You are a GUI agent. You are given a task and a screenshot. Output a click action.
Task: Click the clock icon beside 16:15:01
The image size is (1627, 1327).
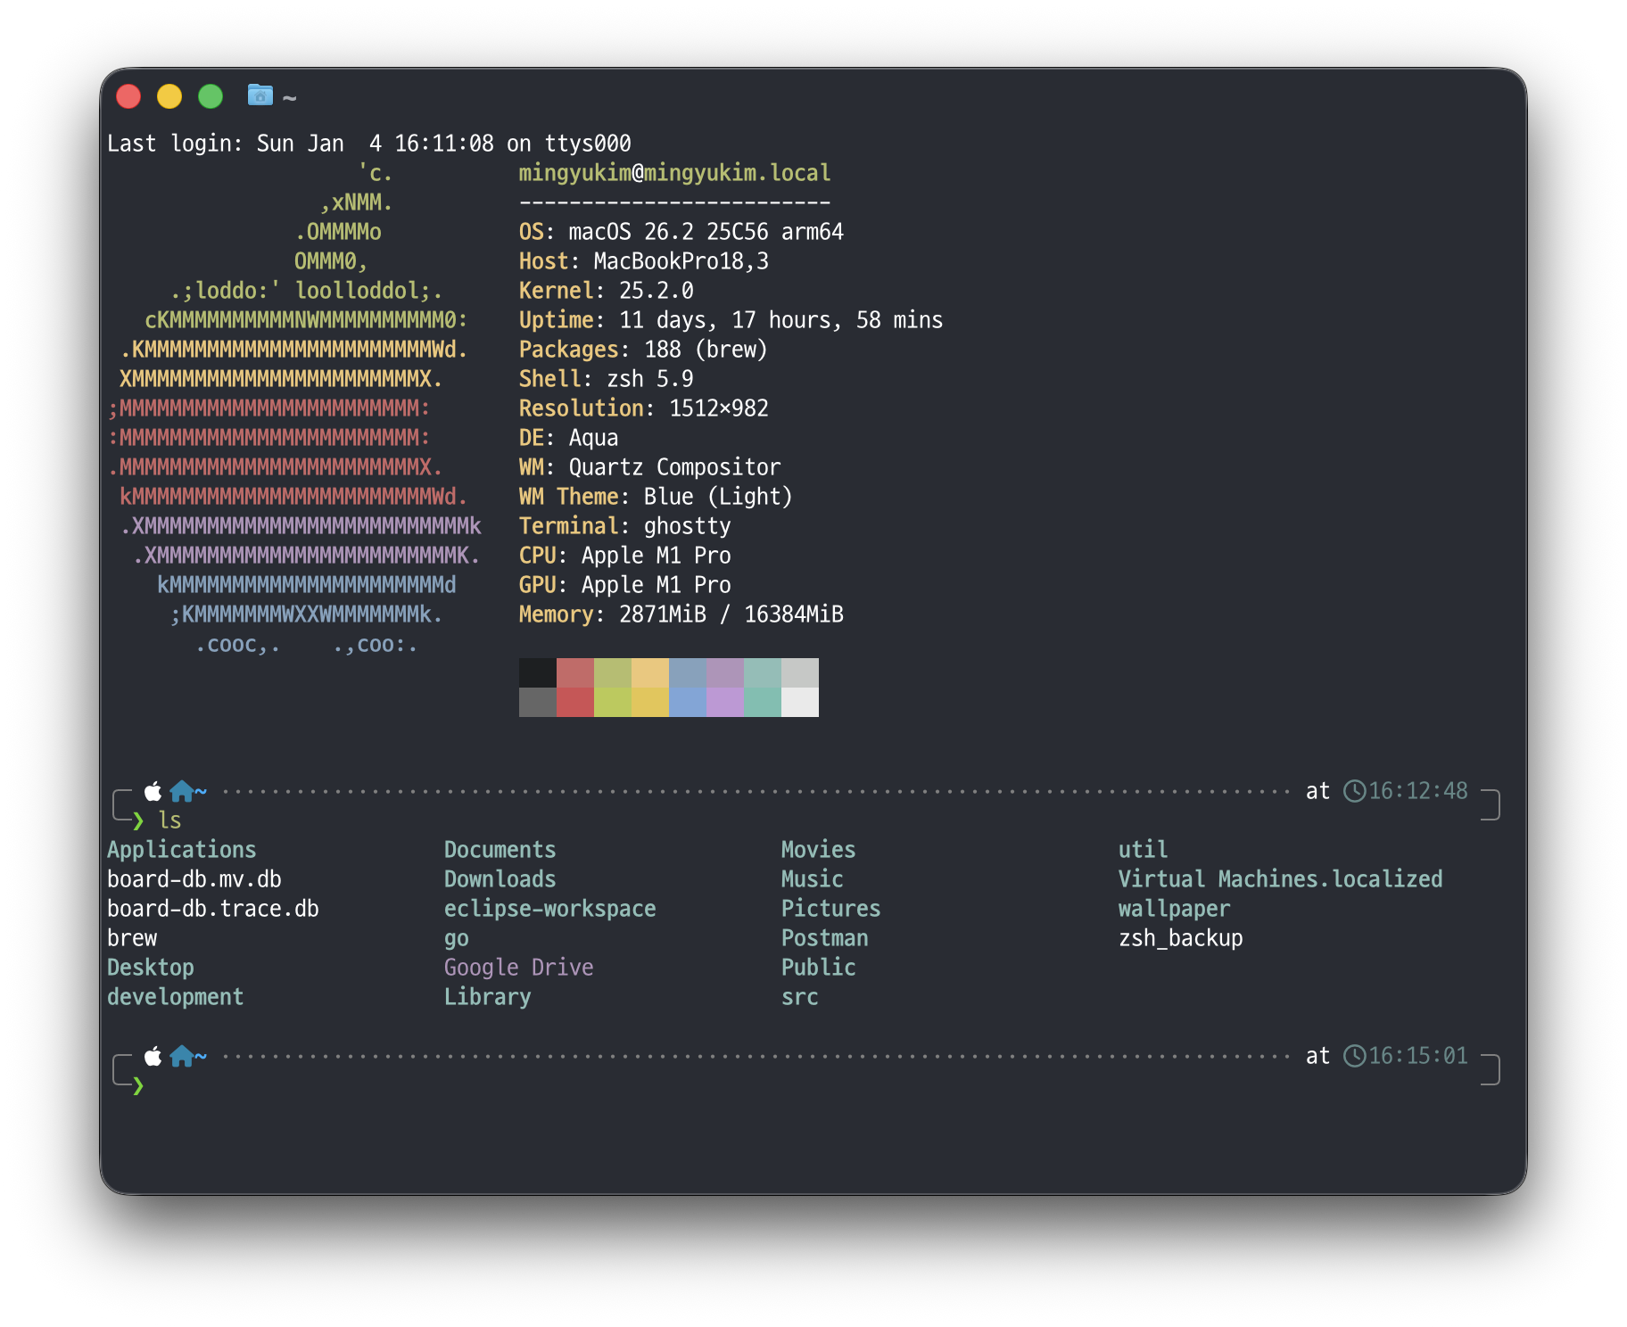[1354, 1056]
